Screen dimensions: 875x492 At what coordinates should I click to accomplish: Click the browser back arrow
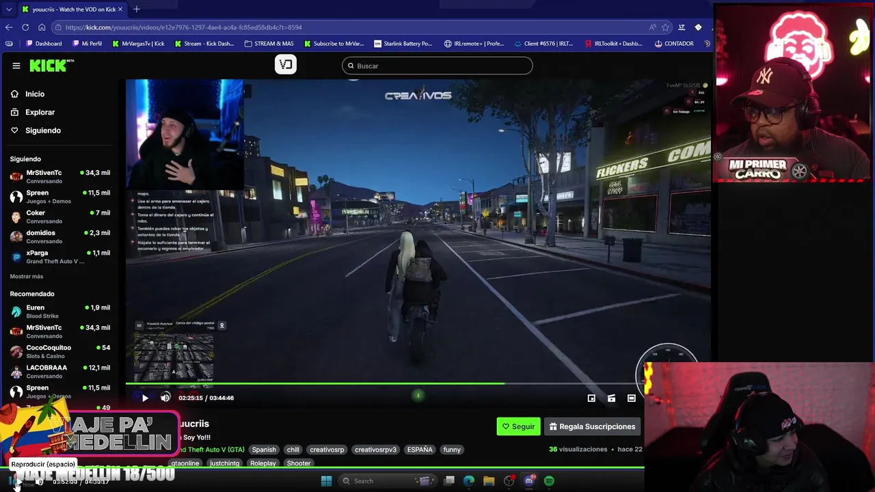point(9,27)
